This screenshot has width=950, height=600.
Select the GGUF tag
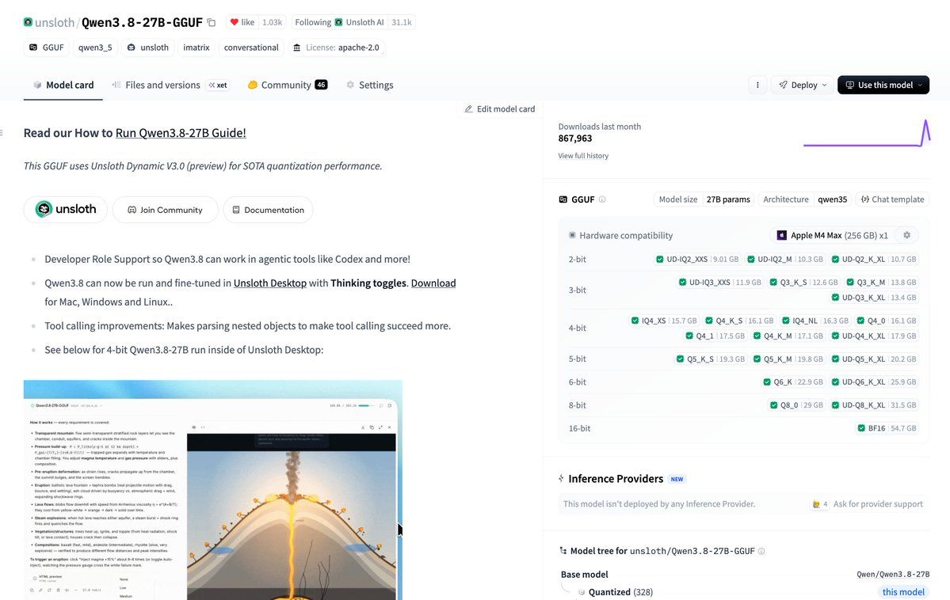coord(47,47)
